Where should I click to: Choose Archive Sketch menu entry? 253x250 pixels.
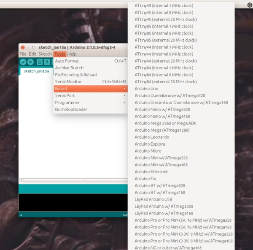[91, 68]
